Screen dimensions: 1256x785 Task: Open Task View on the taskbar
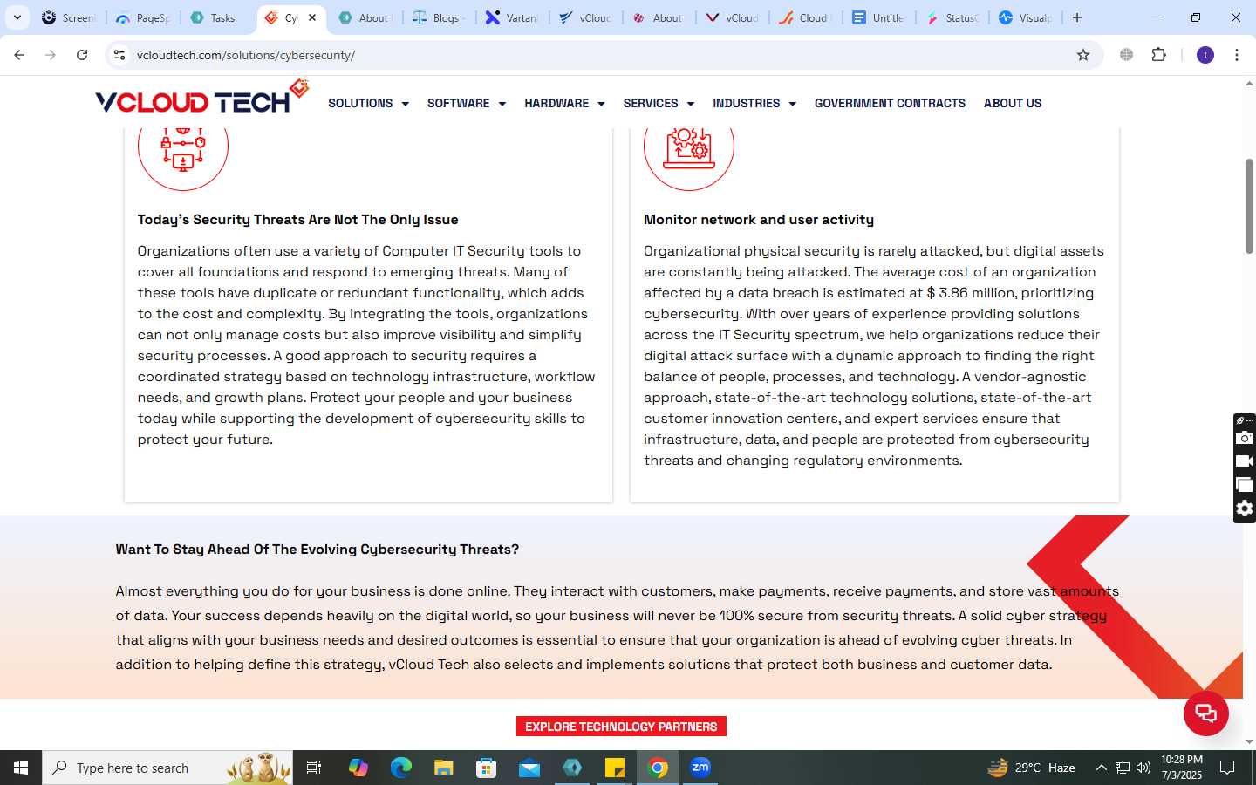coord(314,768)
